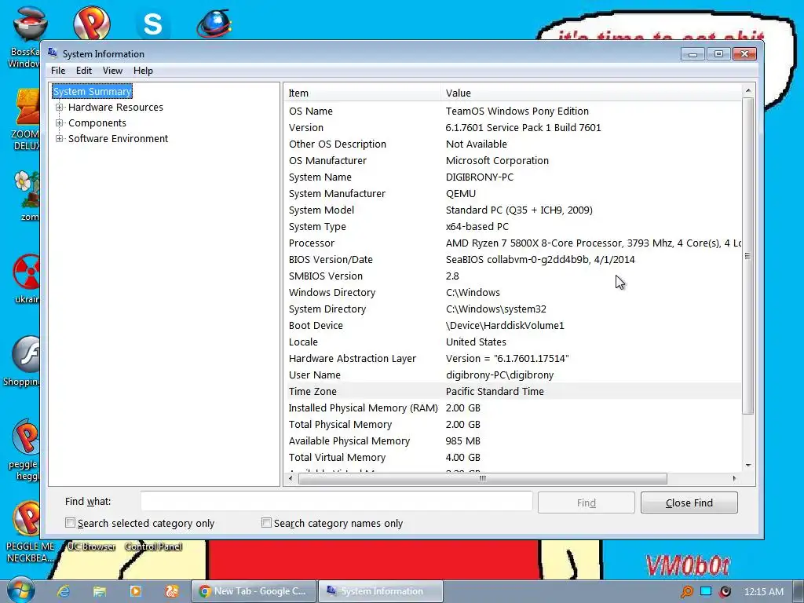Click the taskbar clock showing 12:15 AM
Image resolution: width=804 pixels, height=603 pixels.
tap(763, 592)
